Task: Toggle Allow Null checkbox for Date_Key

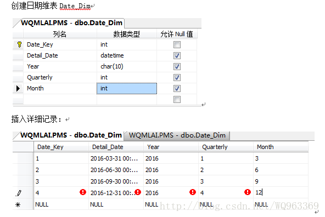Action: tap(177, 44)
